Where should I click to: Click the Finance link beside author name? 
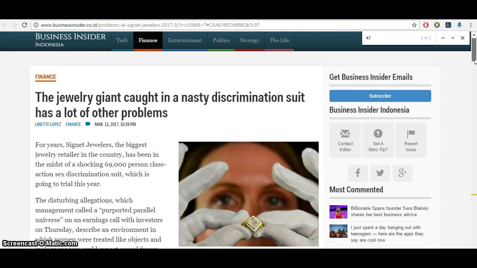[x=73, y=124]
